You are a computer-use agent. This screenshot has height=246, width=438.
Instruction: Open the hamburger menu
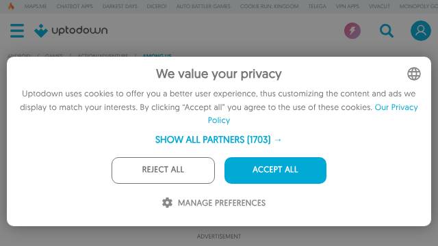tap(17, 30)
